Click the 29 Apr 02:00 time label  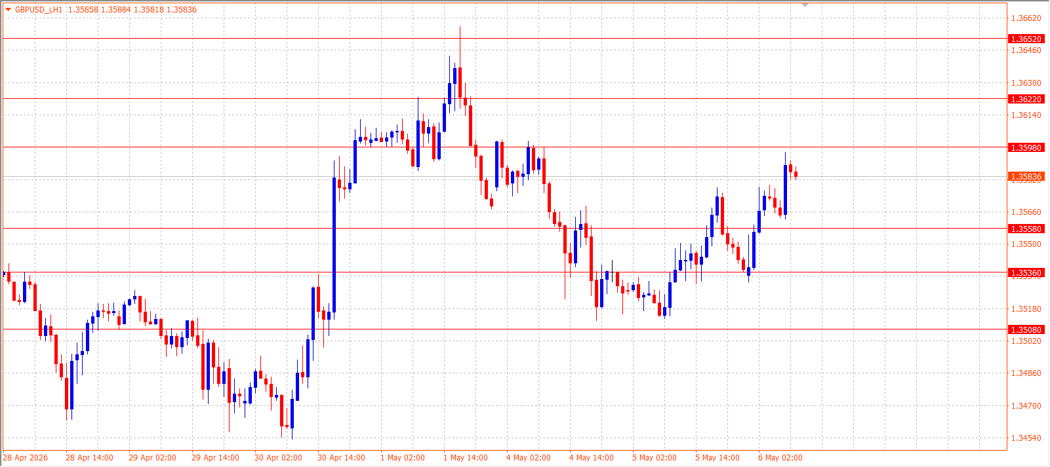pyautogui.click(x=152, y=458)
